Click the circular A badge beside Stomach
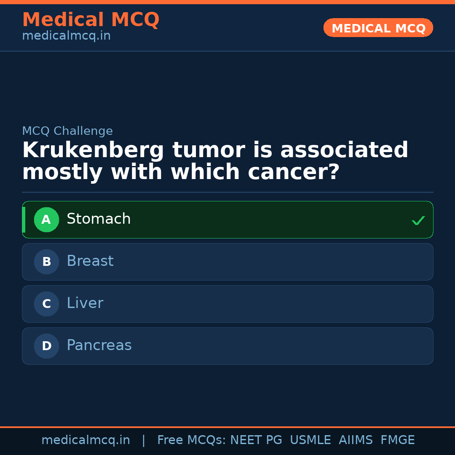 click(x=46, y=219)
